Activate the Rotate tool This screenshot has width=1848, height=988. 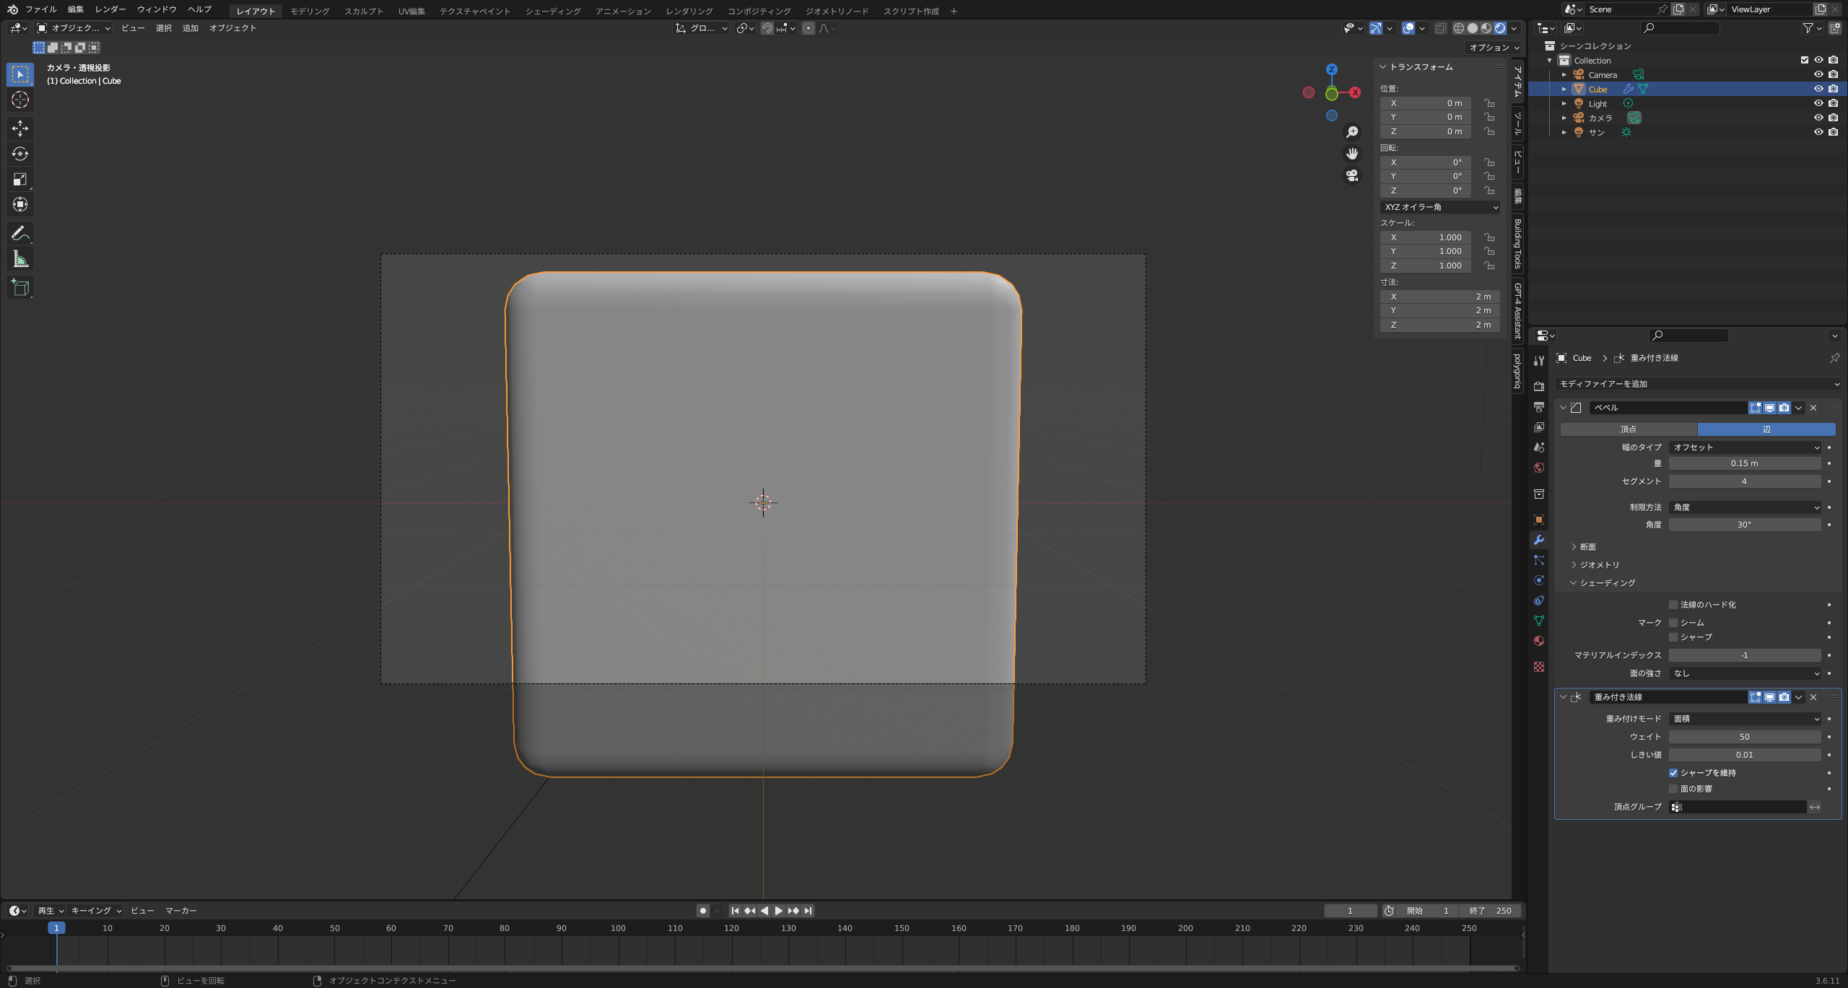point(20,154)
